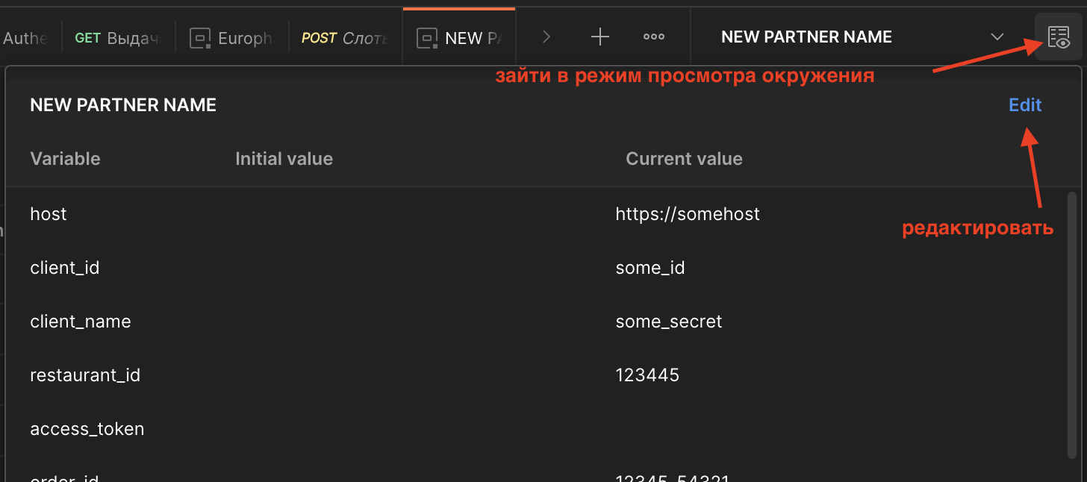1087x482 pixels.
Task: Open the environment quick look eye icon
Action: click(x=1059, y=37)
